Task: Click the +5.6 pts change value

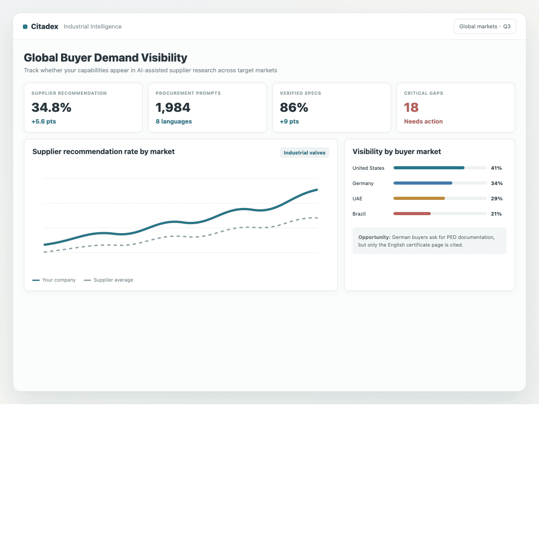Action: [x=44, y=121]
